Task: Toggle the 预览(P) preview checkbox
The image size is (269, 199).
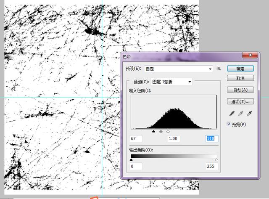Action: pyautogui.click(x=229, y=124)
